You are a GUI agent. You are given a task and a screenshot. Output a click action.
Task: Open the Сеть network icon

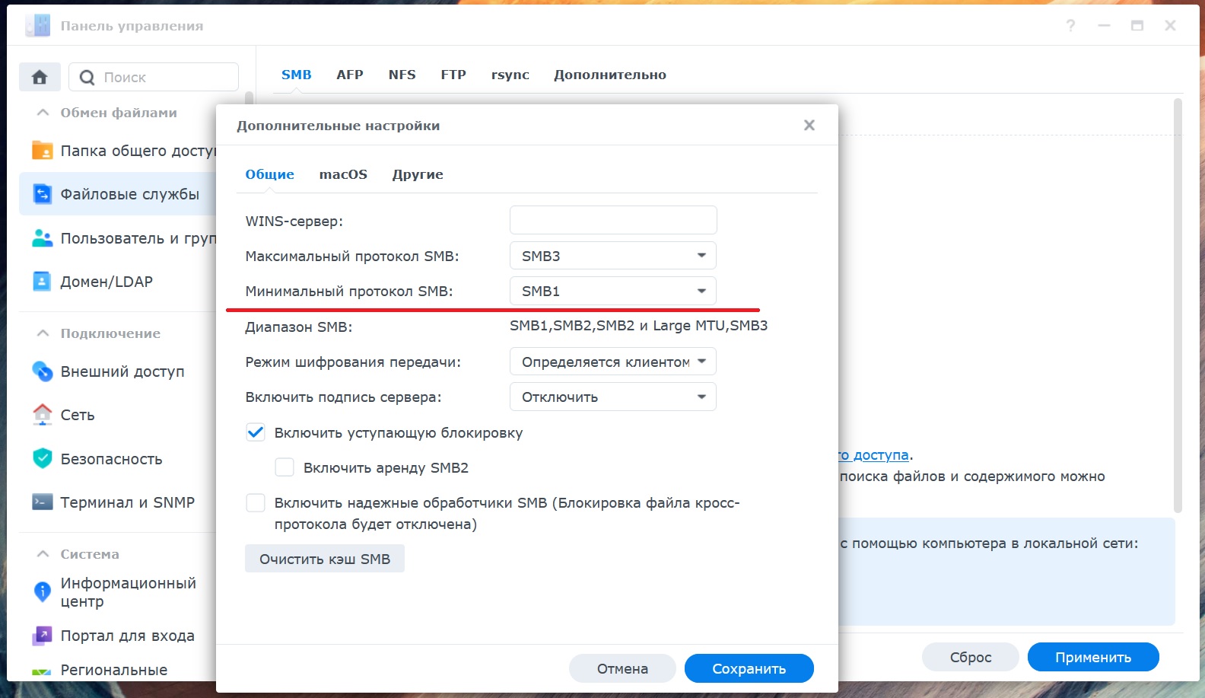coord(43,415)
